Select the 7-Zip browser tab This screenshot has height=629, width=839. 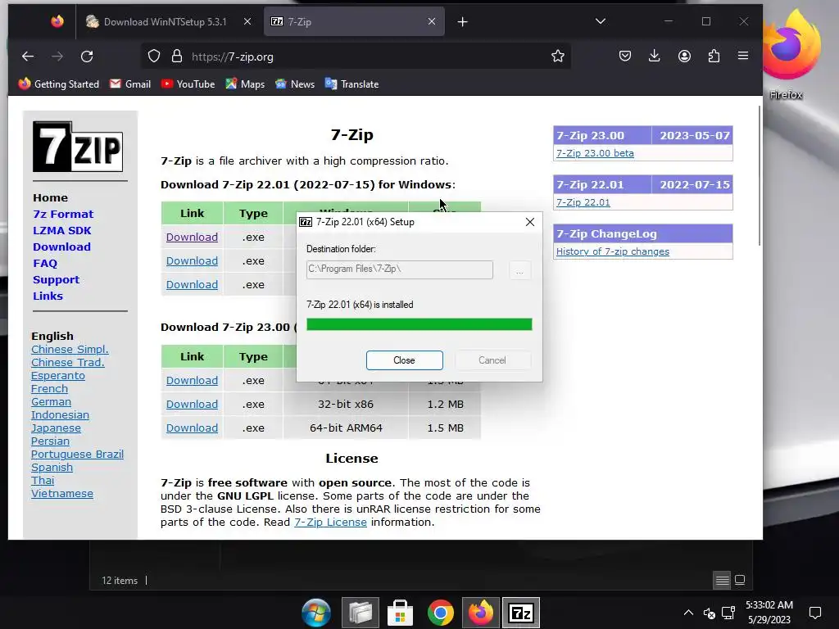tap(353, 21)
